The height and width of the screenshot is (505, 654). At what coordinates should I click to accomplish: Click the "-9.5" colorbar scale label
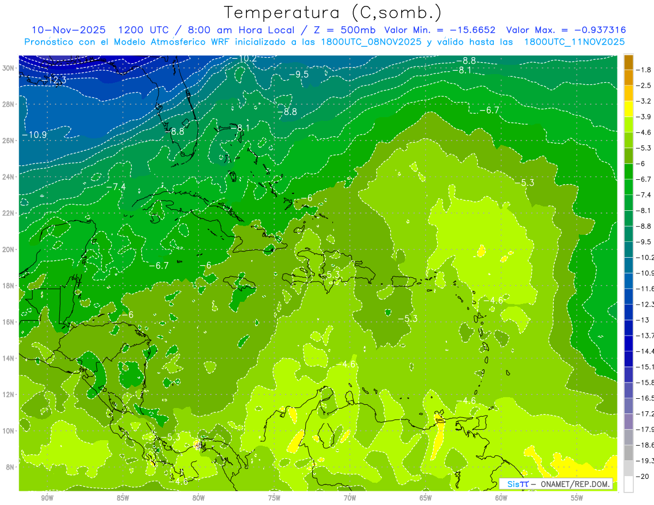[x=644, y=241]
